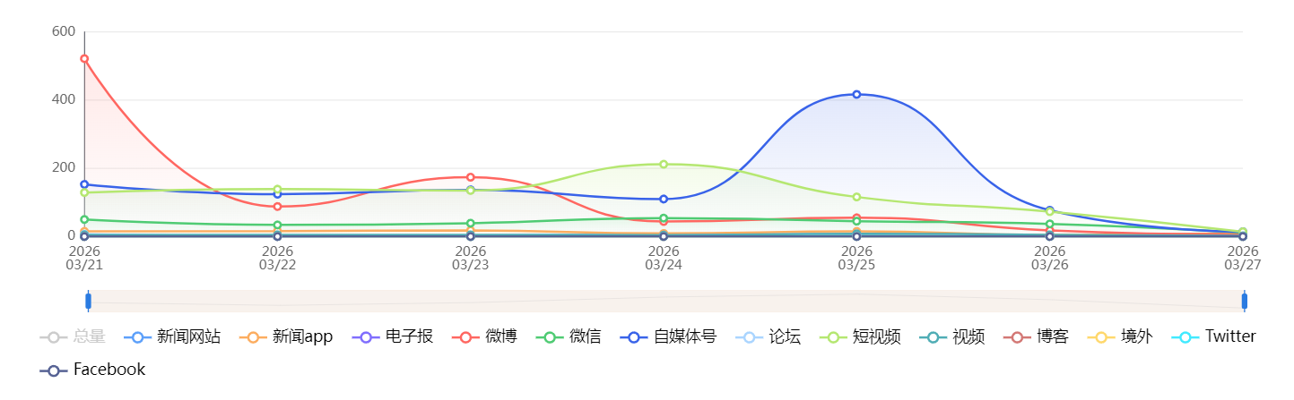Click the 微博 data point on 03/23
Viewport: 1294px width, 400px height.
(470, 177)
